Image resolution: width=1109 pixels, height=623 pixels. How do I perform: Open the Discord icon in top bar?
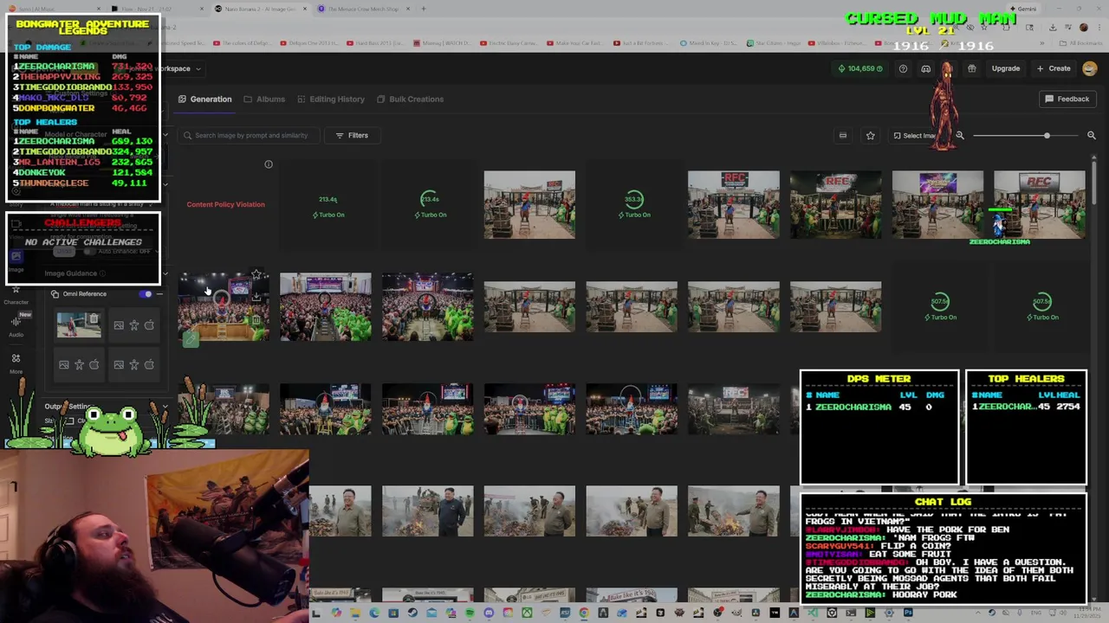coord(925,68)
